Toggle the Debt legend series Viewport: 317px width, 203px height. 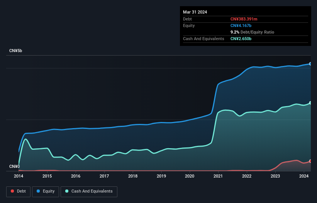18,191
